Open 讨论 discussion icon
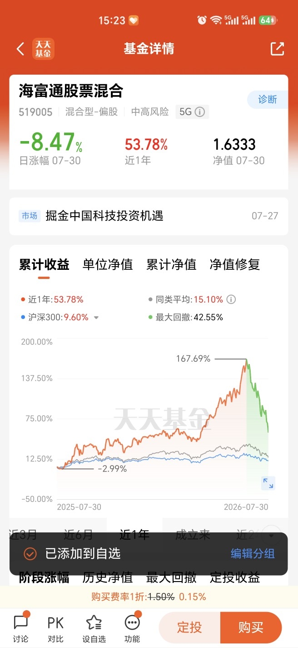 [21, 628]
